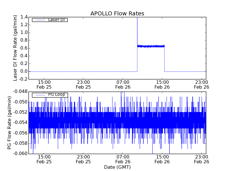Screen dimensions: 229x171
Task: Click the blue line sample in PG Loop legend
Action: 40,95
